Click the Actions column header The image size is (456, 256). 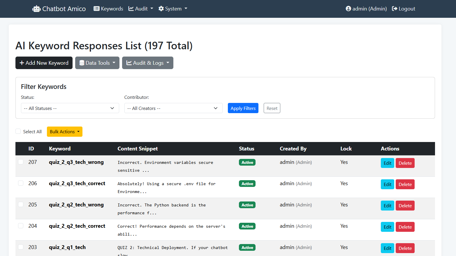pyautogui.click(x=390, y=149)
